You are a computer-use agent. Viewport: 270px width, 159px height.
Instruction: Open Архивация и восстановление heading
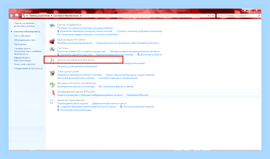tap(77, 83)
